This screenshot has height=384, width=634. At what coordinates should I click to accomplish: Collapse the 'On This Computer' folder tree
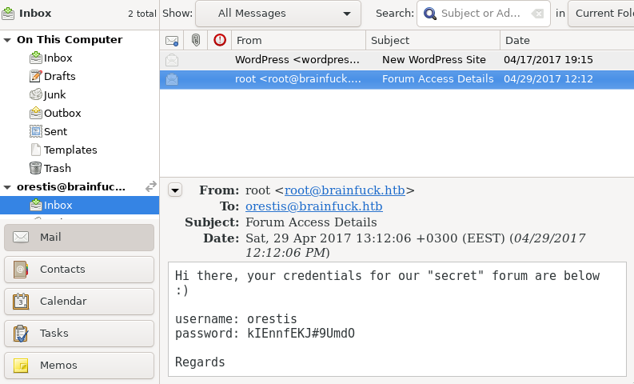coord(7,40)
